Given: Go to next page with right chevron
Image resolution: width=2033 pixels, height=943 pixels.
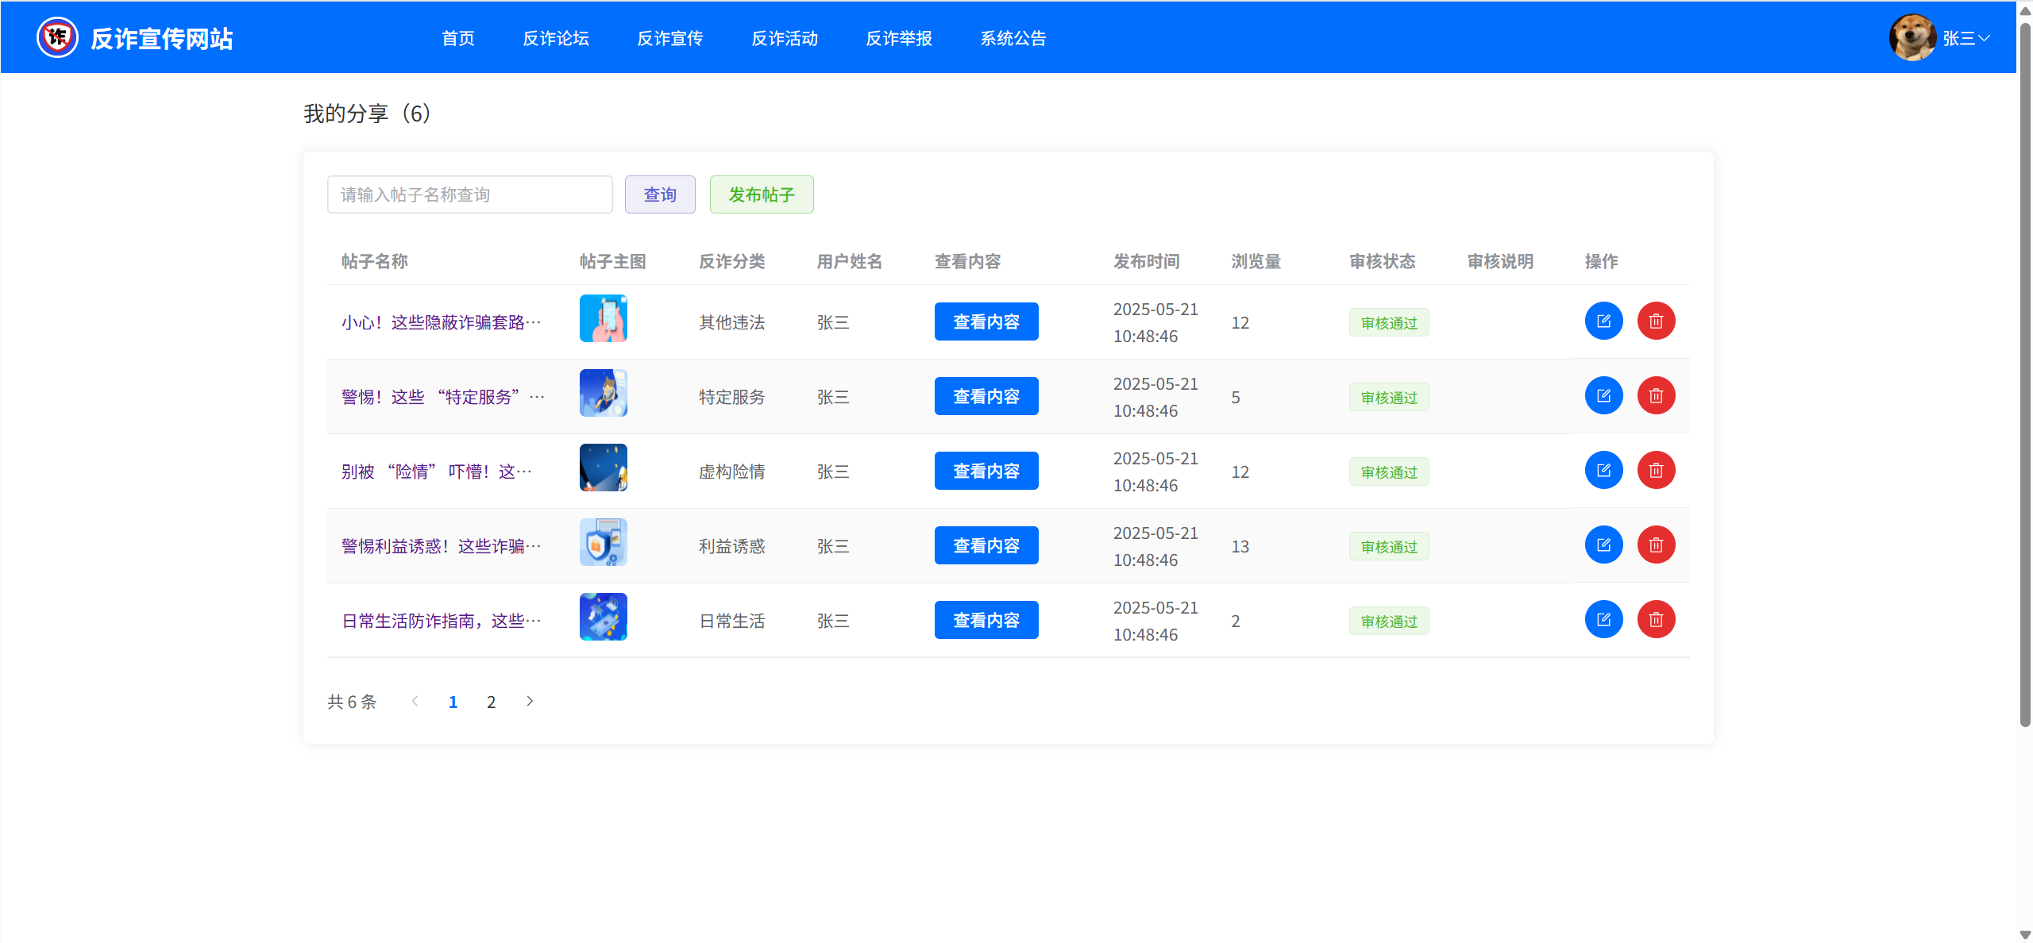Looking at the screenshot, I should 530,701.
